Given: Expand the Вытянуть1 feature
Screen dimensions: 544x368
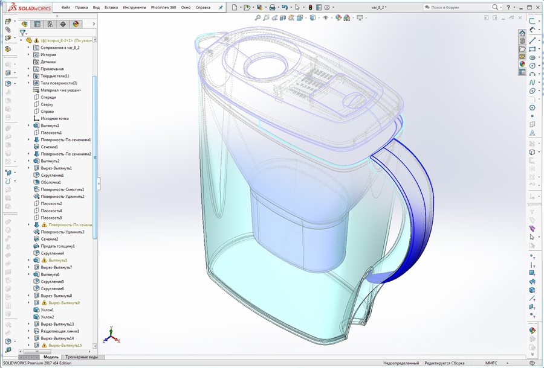Looking at the screenshot, I should click(29, 125).
